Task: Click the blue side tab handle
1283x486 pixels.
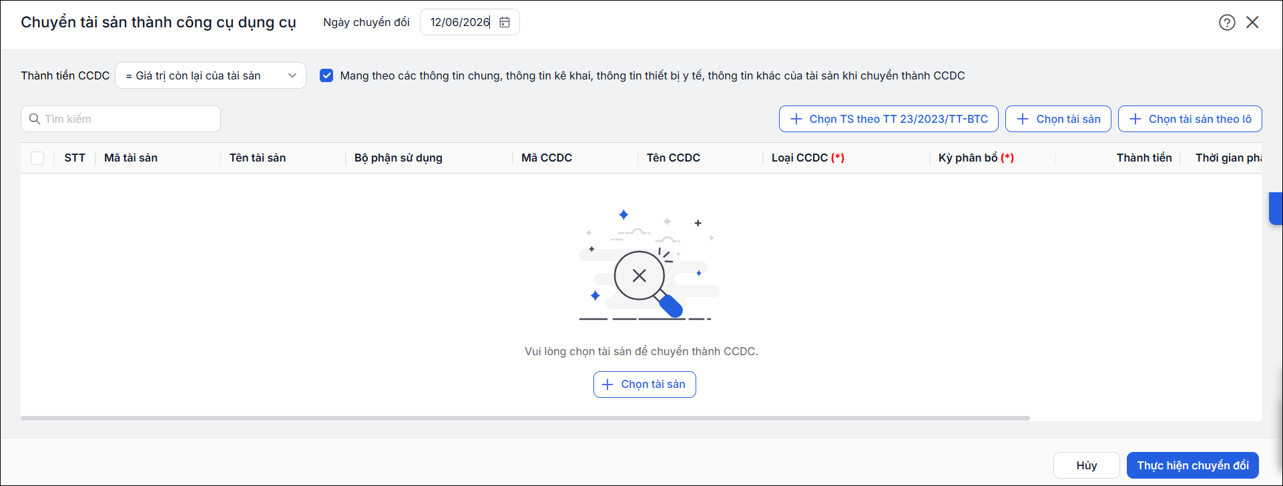Action: tap(1276, 208)
